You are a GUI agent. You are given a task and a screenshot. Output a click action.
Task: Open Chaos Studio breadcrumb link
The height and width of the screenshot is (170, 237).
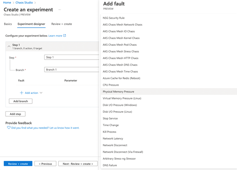click(24, 3)
